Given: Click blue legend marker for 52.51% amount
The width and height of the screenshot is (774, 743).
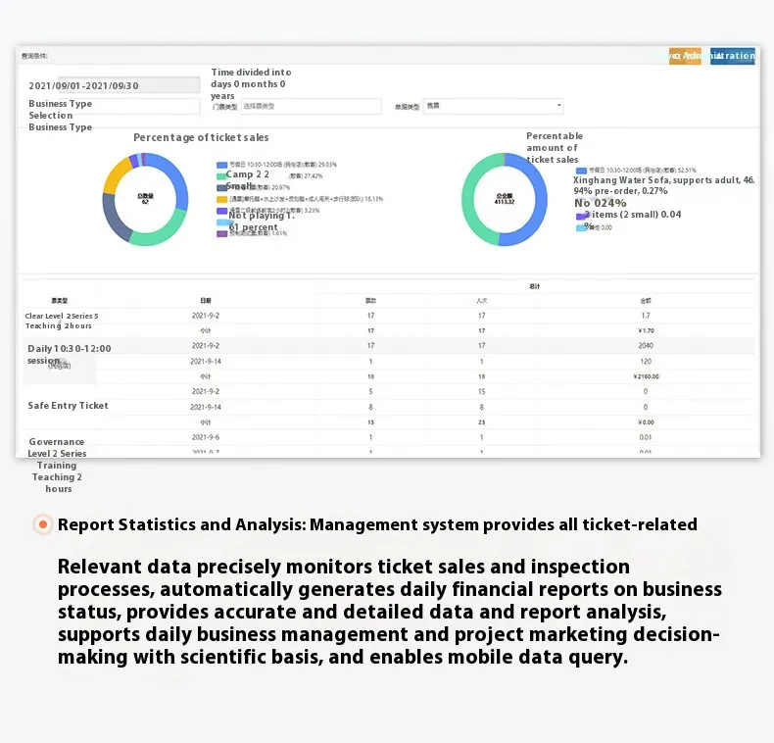Looking at the screenshot, I should point(581,170).
